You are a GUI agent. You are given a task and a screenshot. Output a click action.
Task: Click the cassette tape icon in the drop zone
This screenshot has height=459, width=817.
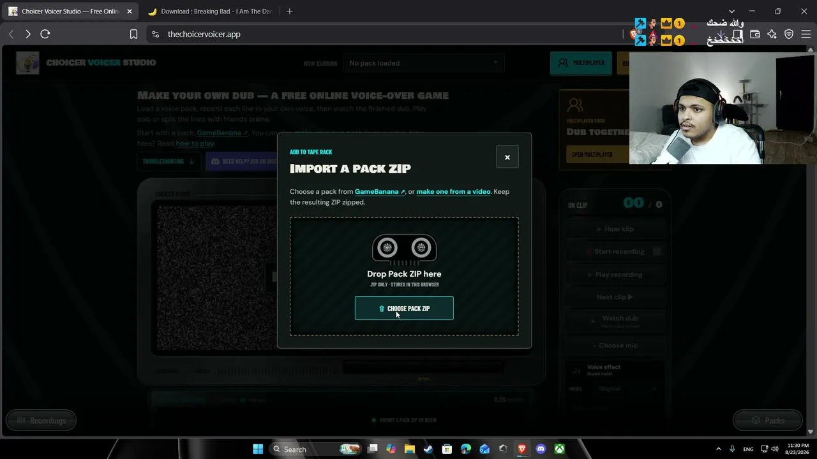[404, 248]
